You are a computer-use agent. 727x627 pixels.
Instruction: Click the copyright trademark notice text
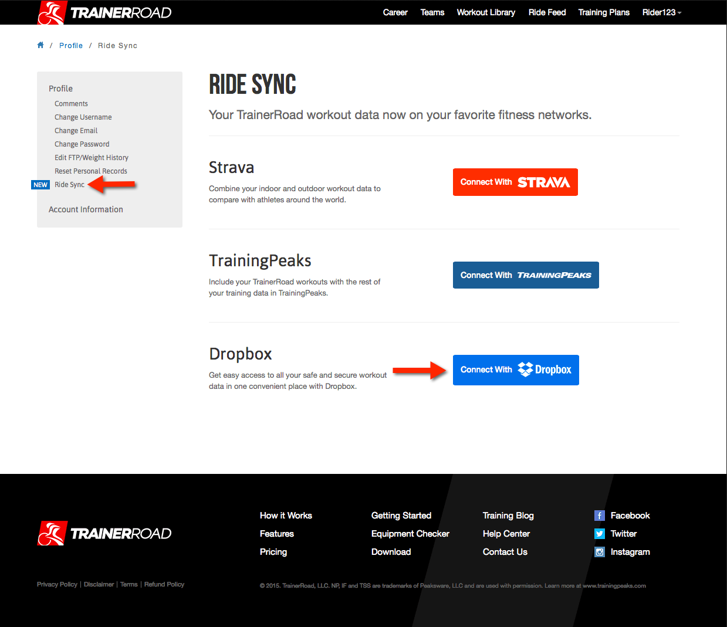pyautogui.click(x=453, y=585)
